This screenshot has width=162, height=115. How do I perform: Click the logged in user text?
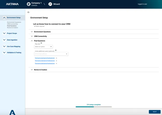tap(142, 4)
